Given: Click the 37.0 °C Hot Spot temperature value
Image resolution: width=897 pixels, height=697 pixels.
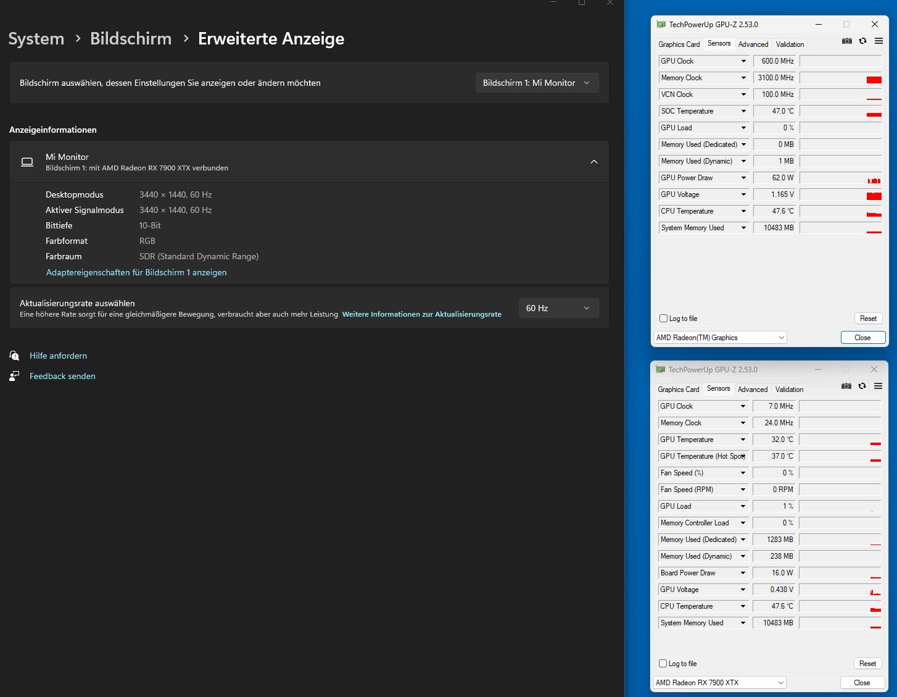Looking at the screenshot, I should pos(774,456).
